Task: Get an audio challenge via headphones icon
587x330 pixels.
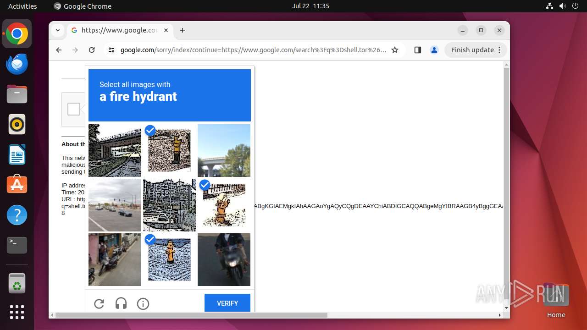Action: [121, 303]
